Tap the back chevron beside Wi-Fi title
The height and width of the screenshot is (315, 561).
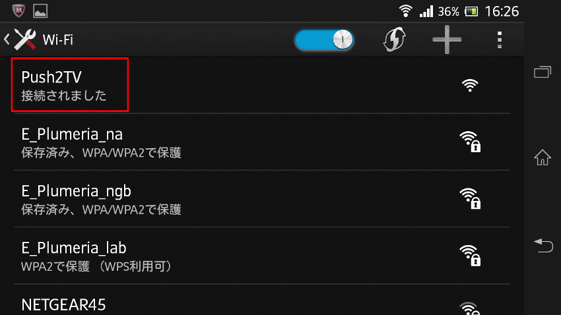tap(7, 40)
